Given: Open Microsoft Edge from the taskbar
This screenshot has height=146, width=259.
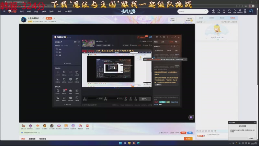Looking at the screenshot, I should tap(138, 143).
